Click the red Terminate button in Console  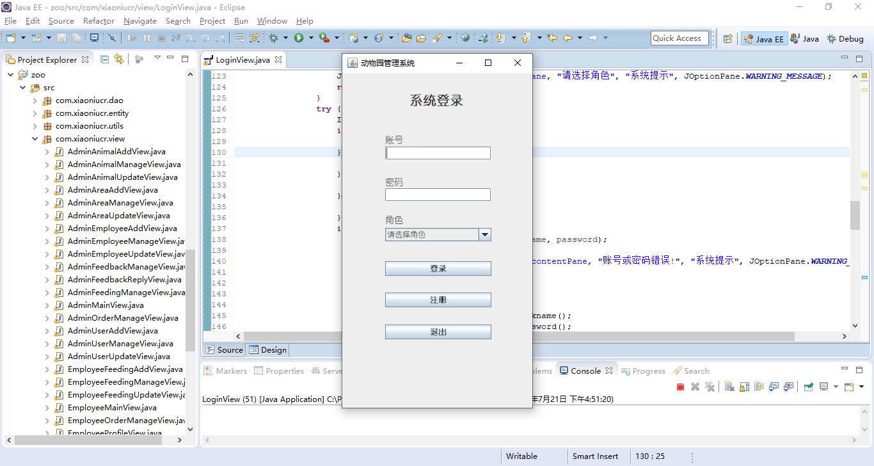tap(681, 387)
